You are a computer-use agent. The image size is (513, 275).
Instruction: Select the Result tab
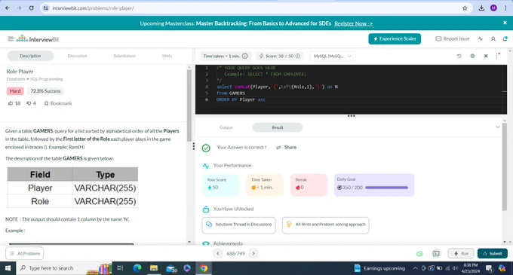tap(278, 127)
